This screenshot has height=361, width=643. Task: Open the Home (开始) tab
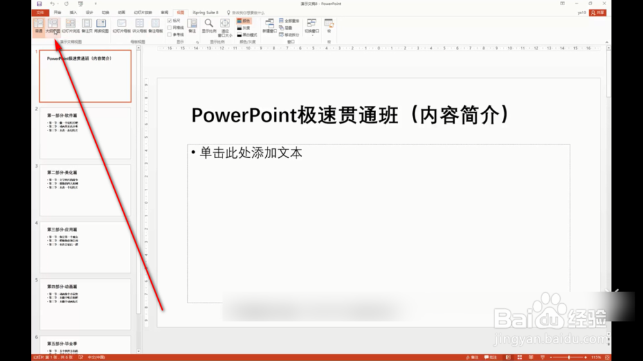tap(57, 13)
